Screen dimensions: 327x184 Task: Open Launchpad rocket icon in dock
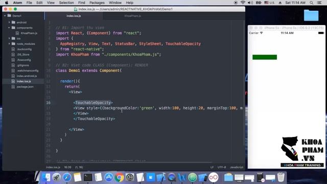56,177
